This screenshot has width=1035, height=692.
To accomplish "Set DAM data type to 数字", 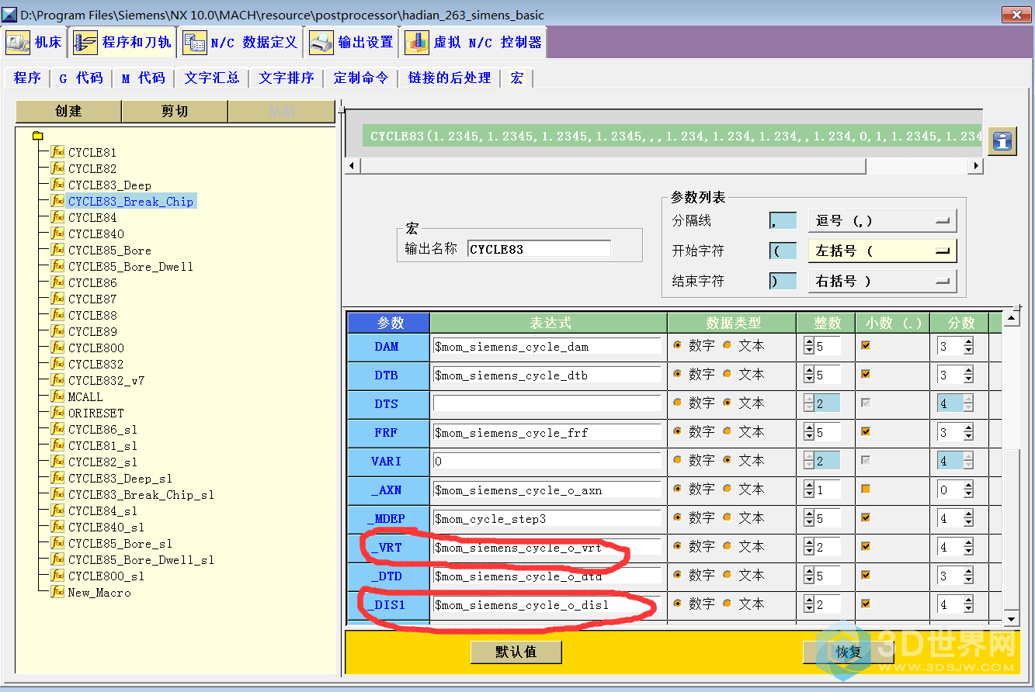I will tap(678, 345).
